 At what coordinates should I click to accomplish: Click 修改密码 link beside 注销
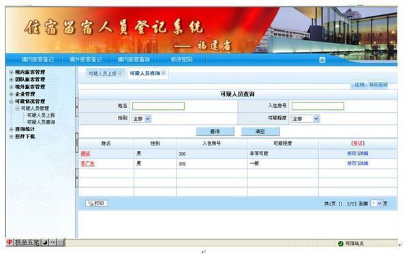pos(378,85)
